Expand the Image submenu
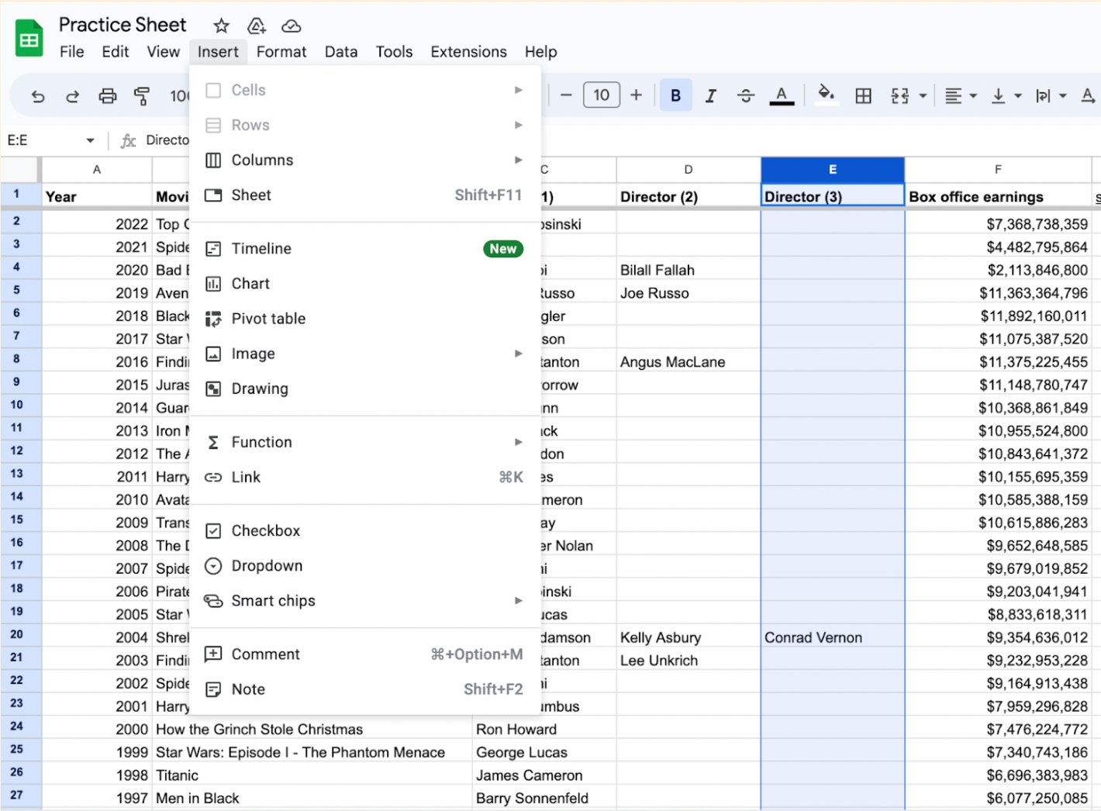The height and width of the screenshot is (811, 1101). tap(364, 354)
